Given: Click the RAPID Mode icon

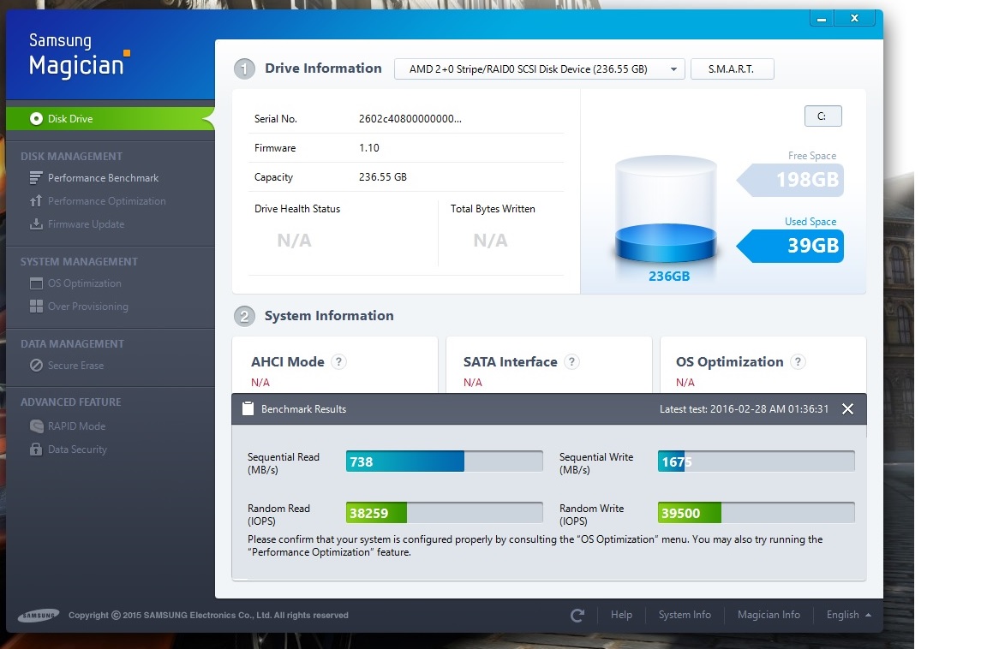Looking at the screenshot, I should [36, 426].
